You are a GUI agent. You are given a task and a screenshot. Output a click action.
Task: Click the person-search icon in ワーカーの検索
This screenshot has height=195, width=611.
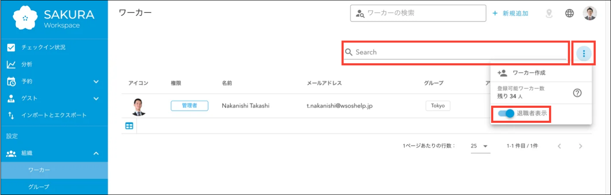click(360, 13)
